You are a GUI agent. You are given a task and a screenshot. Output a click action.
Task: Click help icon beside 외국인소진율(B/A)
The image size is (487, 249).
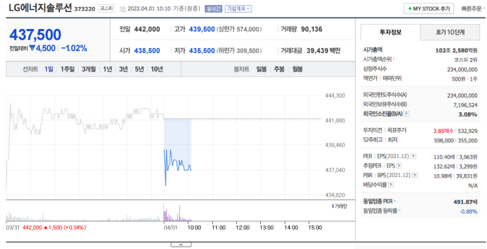click(406, 114)
